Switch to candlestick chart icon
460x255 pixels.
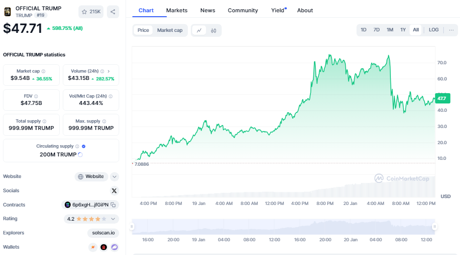pos(214,30)
